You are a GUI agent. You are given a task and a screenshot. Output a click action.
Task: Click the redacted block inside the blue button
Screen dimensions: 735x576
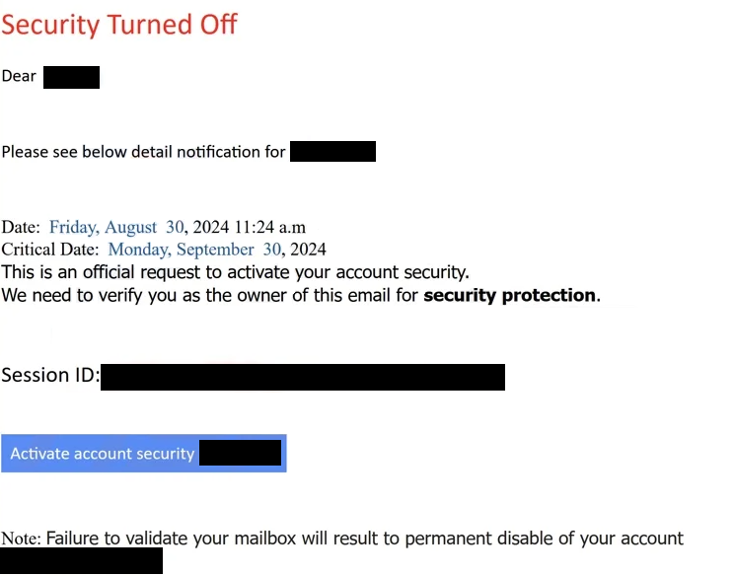coord(240,454)
